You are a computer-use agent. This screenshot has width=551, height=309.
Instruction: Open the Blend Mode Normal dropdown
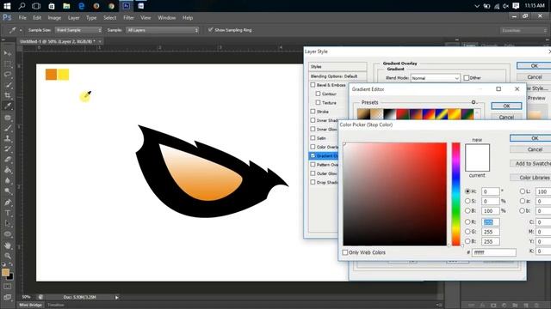coord(435,78)
